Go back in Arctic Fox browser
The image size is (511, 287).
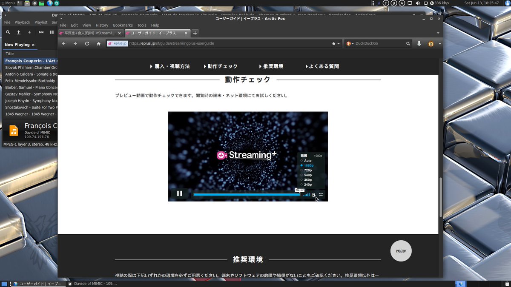(64, 43)
